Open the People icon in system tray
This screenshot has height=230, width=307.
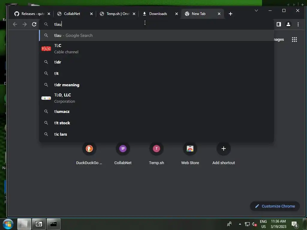tap(229, 224)
